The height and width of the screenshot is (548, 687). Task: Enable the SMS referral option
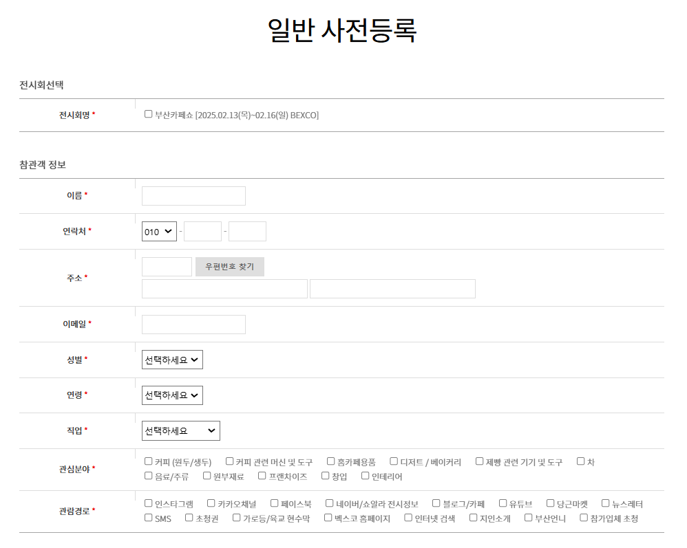pyautogui.click(x=147, y=518)
